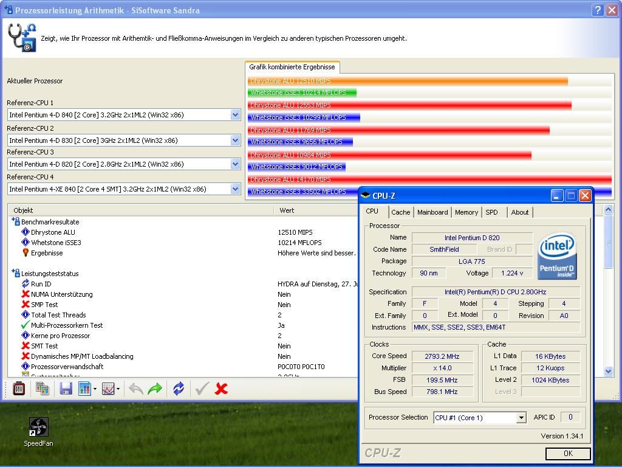Switch to the About tab in CPU-Z
This screenshot has height=467, width=622.
tap(520, 212)
